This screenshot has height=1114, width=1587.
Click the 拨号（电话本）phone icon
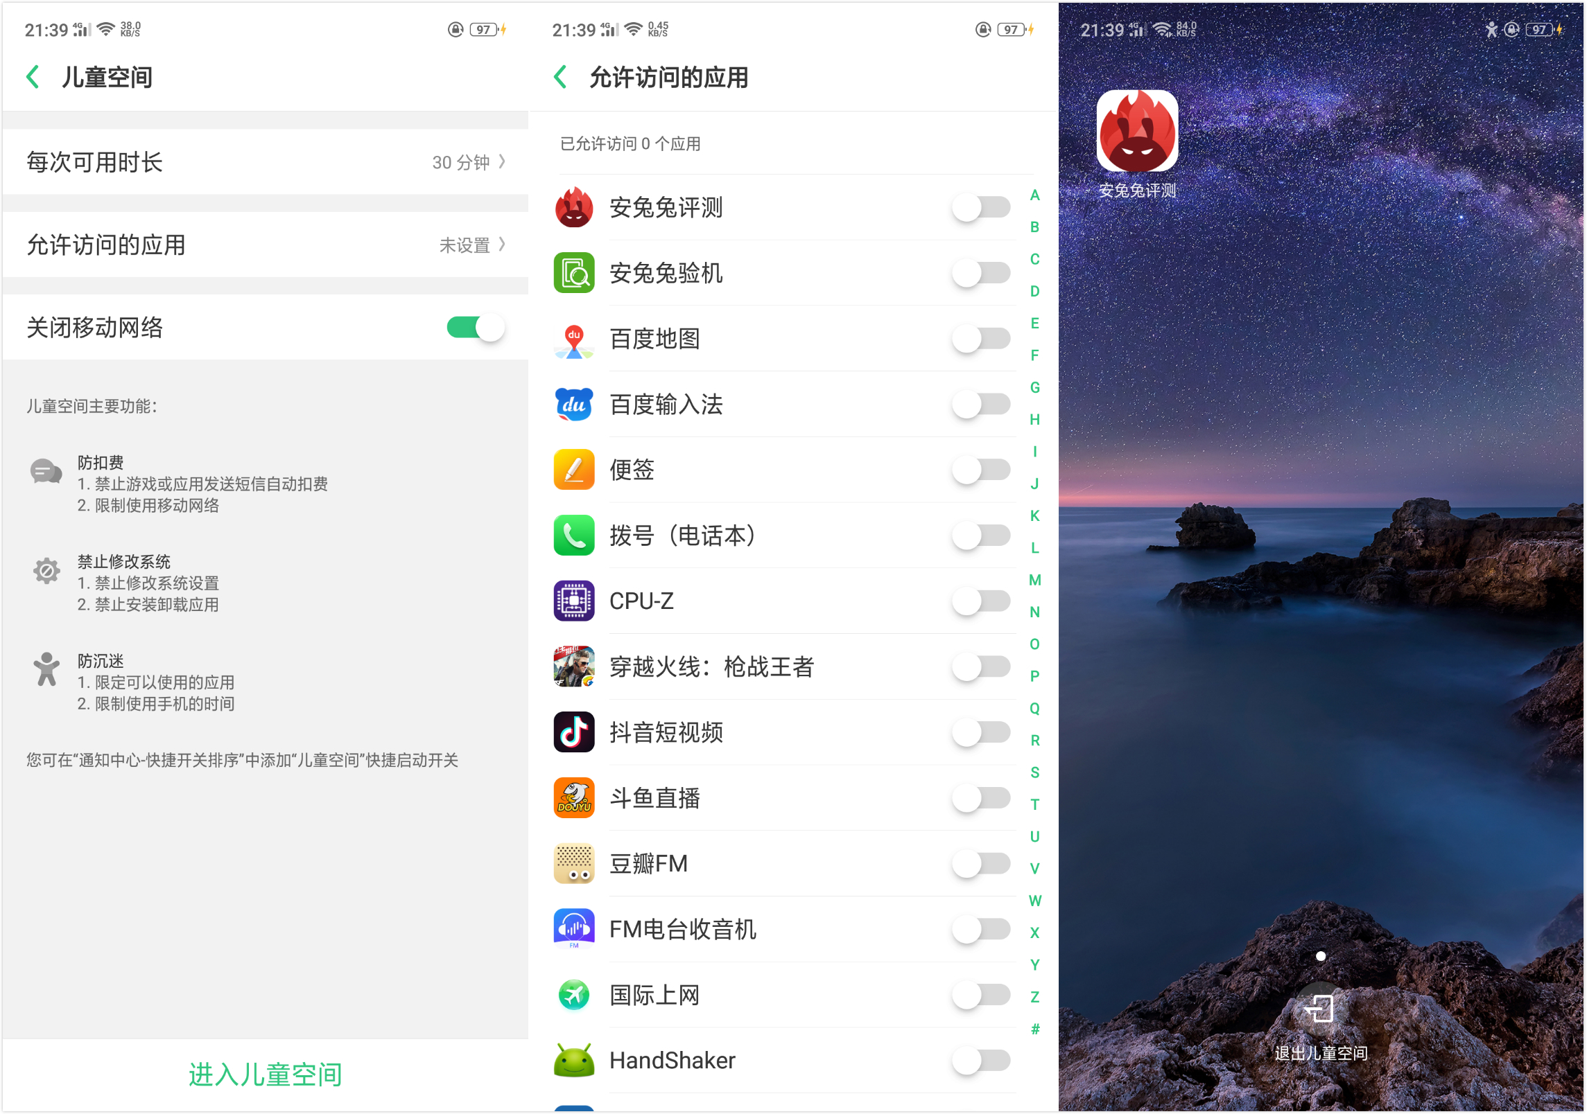tap(573, 536)
